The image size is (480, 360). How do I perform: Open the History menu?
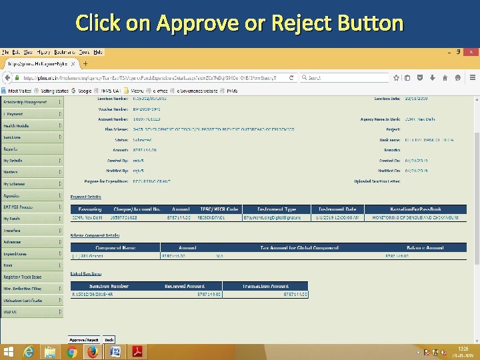coord(43,52)
